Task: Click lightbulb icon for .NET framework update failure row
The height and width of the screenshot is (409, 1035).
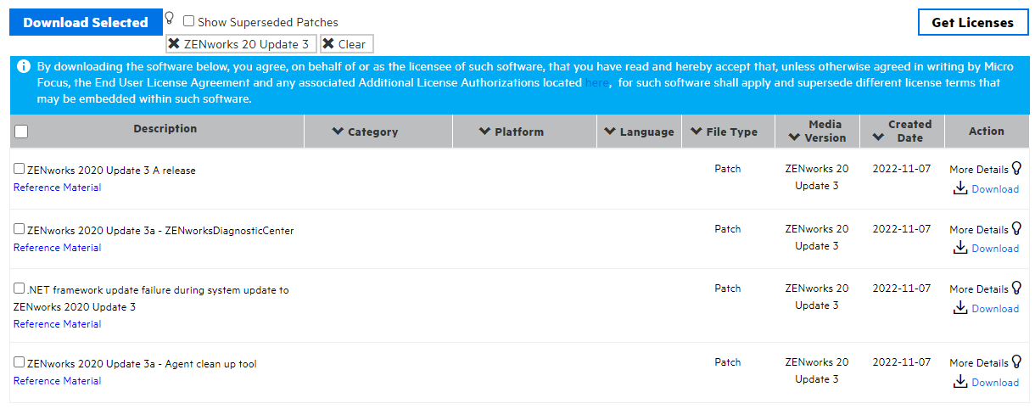Action: click(x=1016, y=288)
